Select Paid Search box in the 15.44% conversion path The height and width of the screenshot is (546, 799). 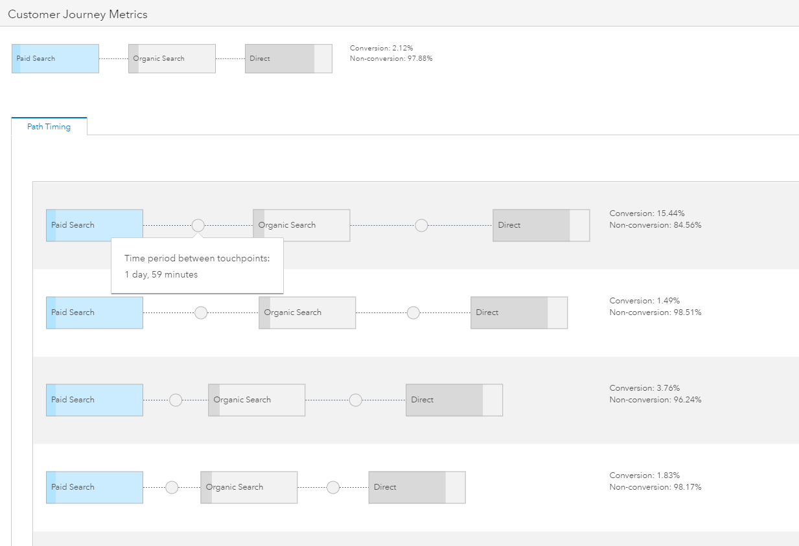(x=95, y=225)
